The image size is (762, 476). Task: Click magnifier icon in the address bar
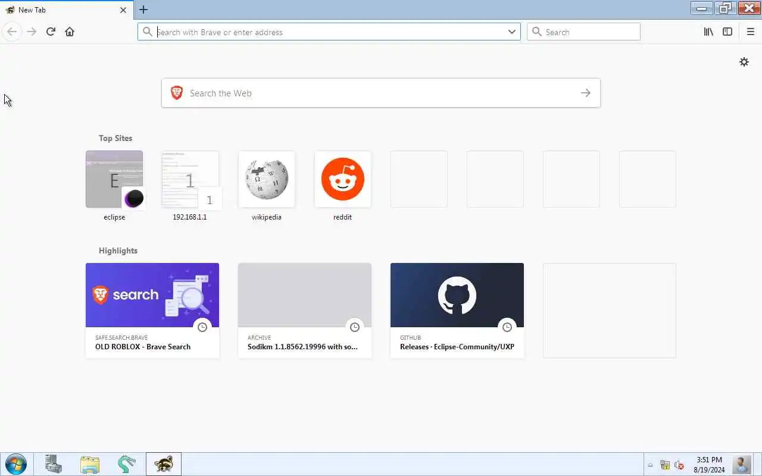[x=148, y=32]
